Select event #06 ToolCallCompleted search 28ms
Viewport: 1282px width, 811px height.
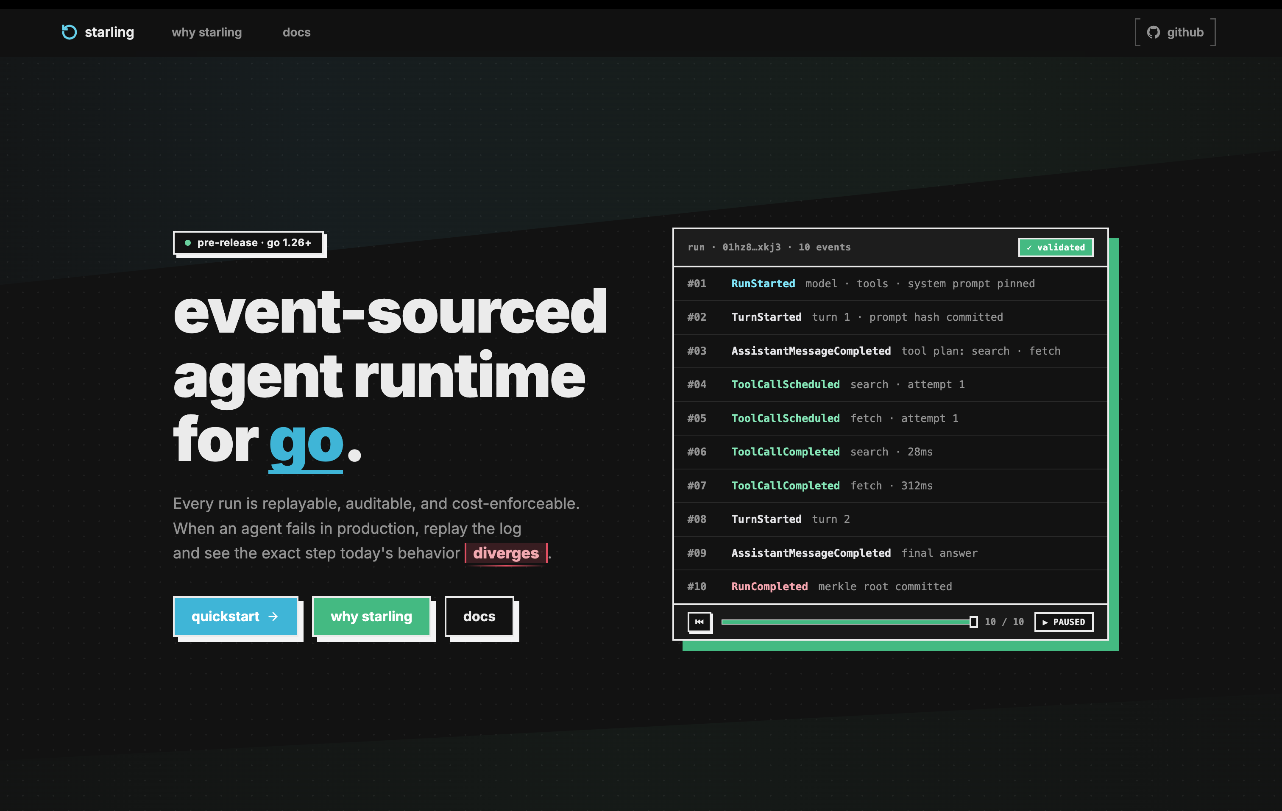[890, 452]
